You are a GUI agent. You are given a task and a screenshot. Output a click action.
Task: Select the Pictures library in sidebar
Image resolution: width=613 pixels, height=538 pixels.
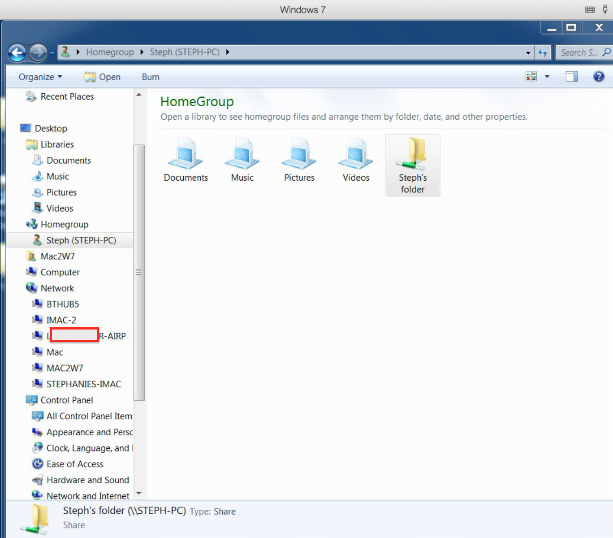[54, 192]
